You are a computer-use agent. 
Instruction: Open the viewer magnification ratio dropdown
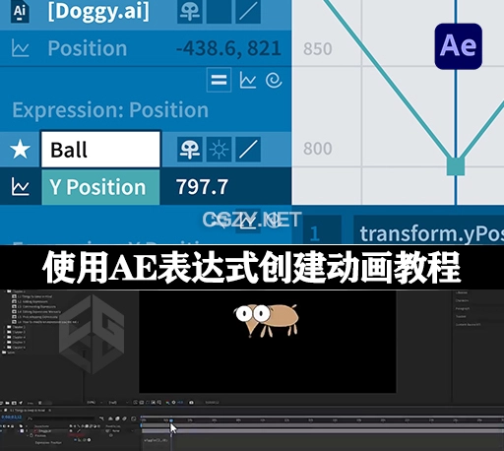click(x=94, y=403)
